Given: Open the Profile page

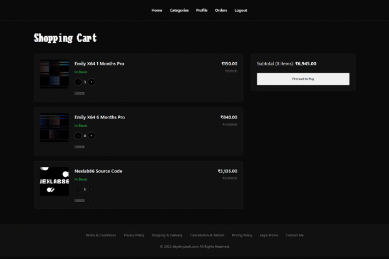Looking at the screenshot, I should click(x=202, y=10).
